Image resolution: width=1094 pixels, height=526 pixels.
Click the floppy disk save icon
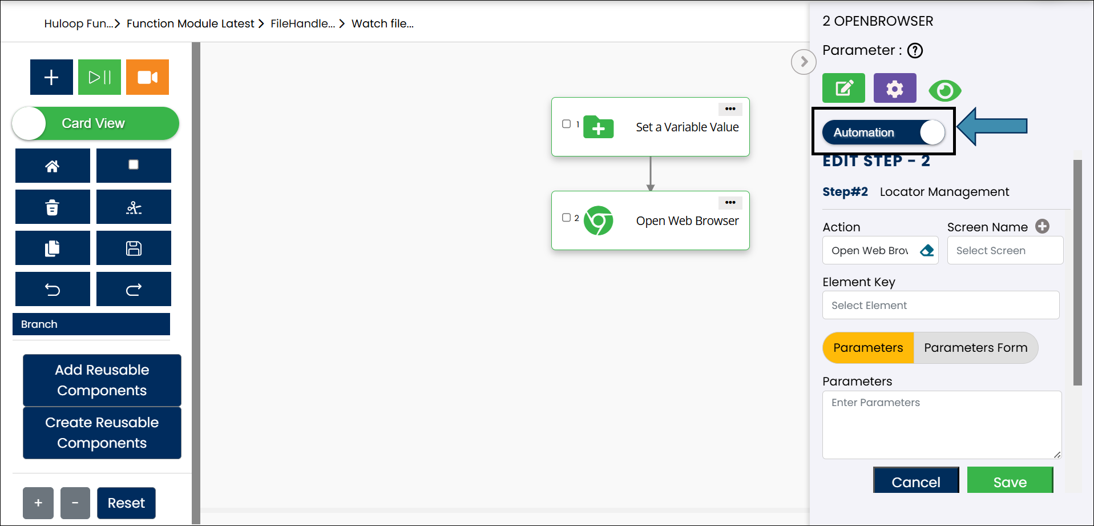click(134, 248)
